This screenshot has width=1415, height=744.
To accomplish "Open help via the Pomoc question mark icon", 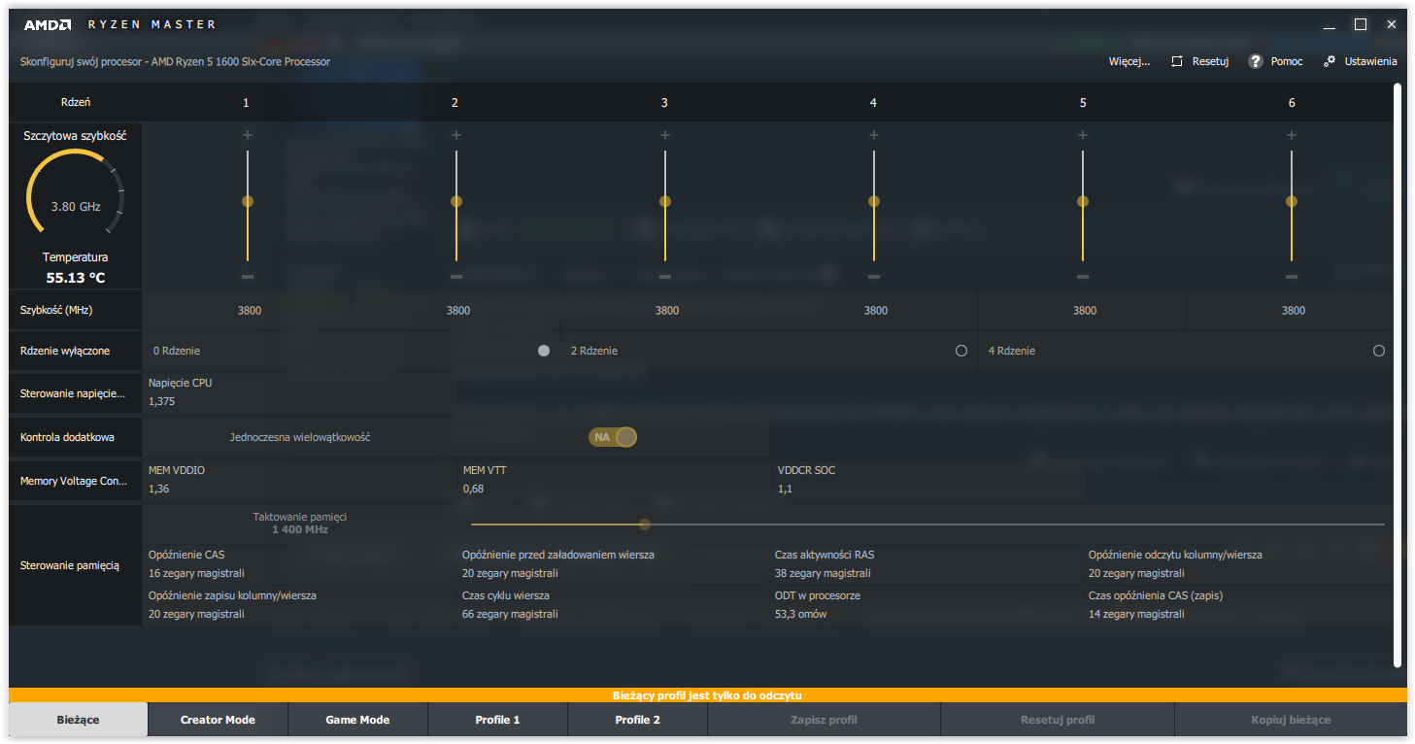I will pyautogui.click(x=1255, y=61).
